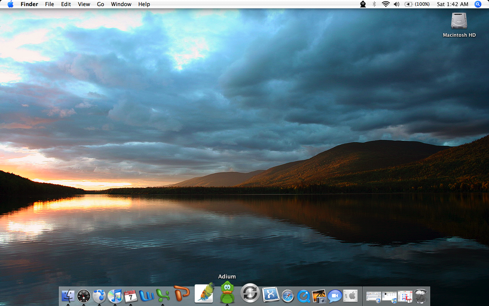Viewport: 489px width, 306px height.
Task: Open the volume control menu
Action: 397,4
